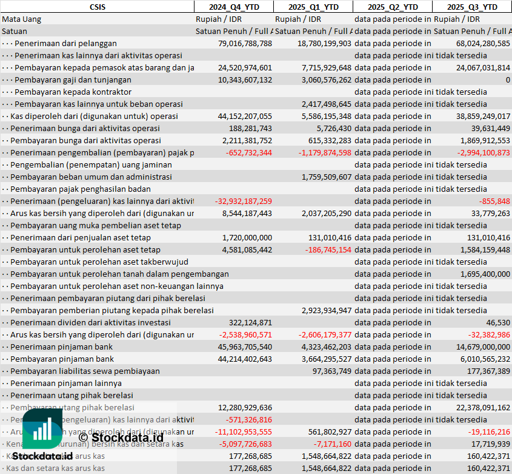Select the Penerimaan dividen dari aktivitas investasi label
Image resolution: width=512 pixels, height=474 pixels.
(86, 322)
